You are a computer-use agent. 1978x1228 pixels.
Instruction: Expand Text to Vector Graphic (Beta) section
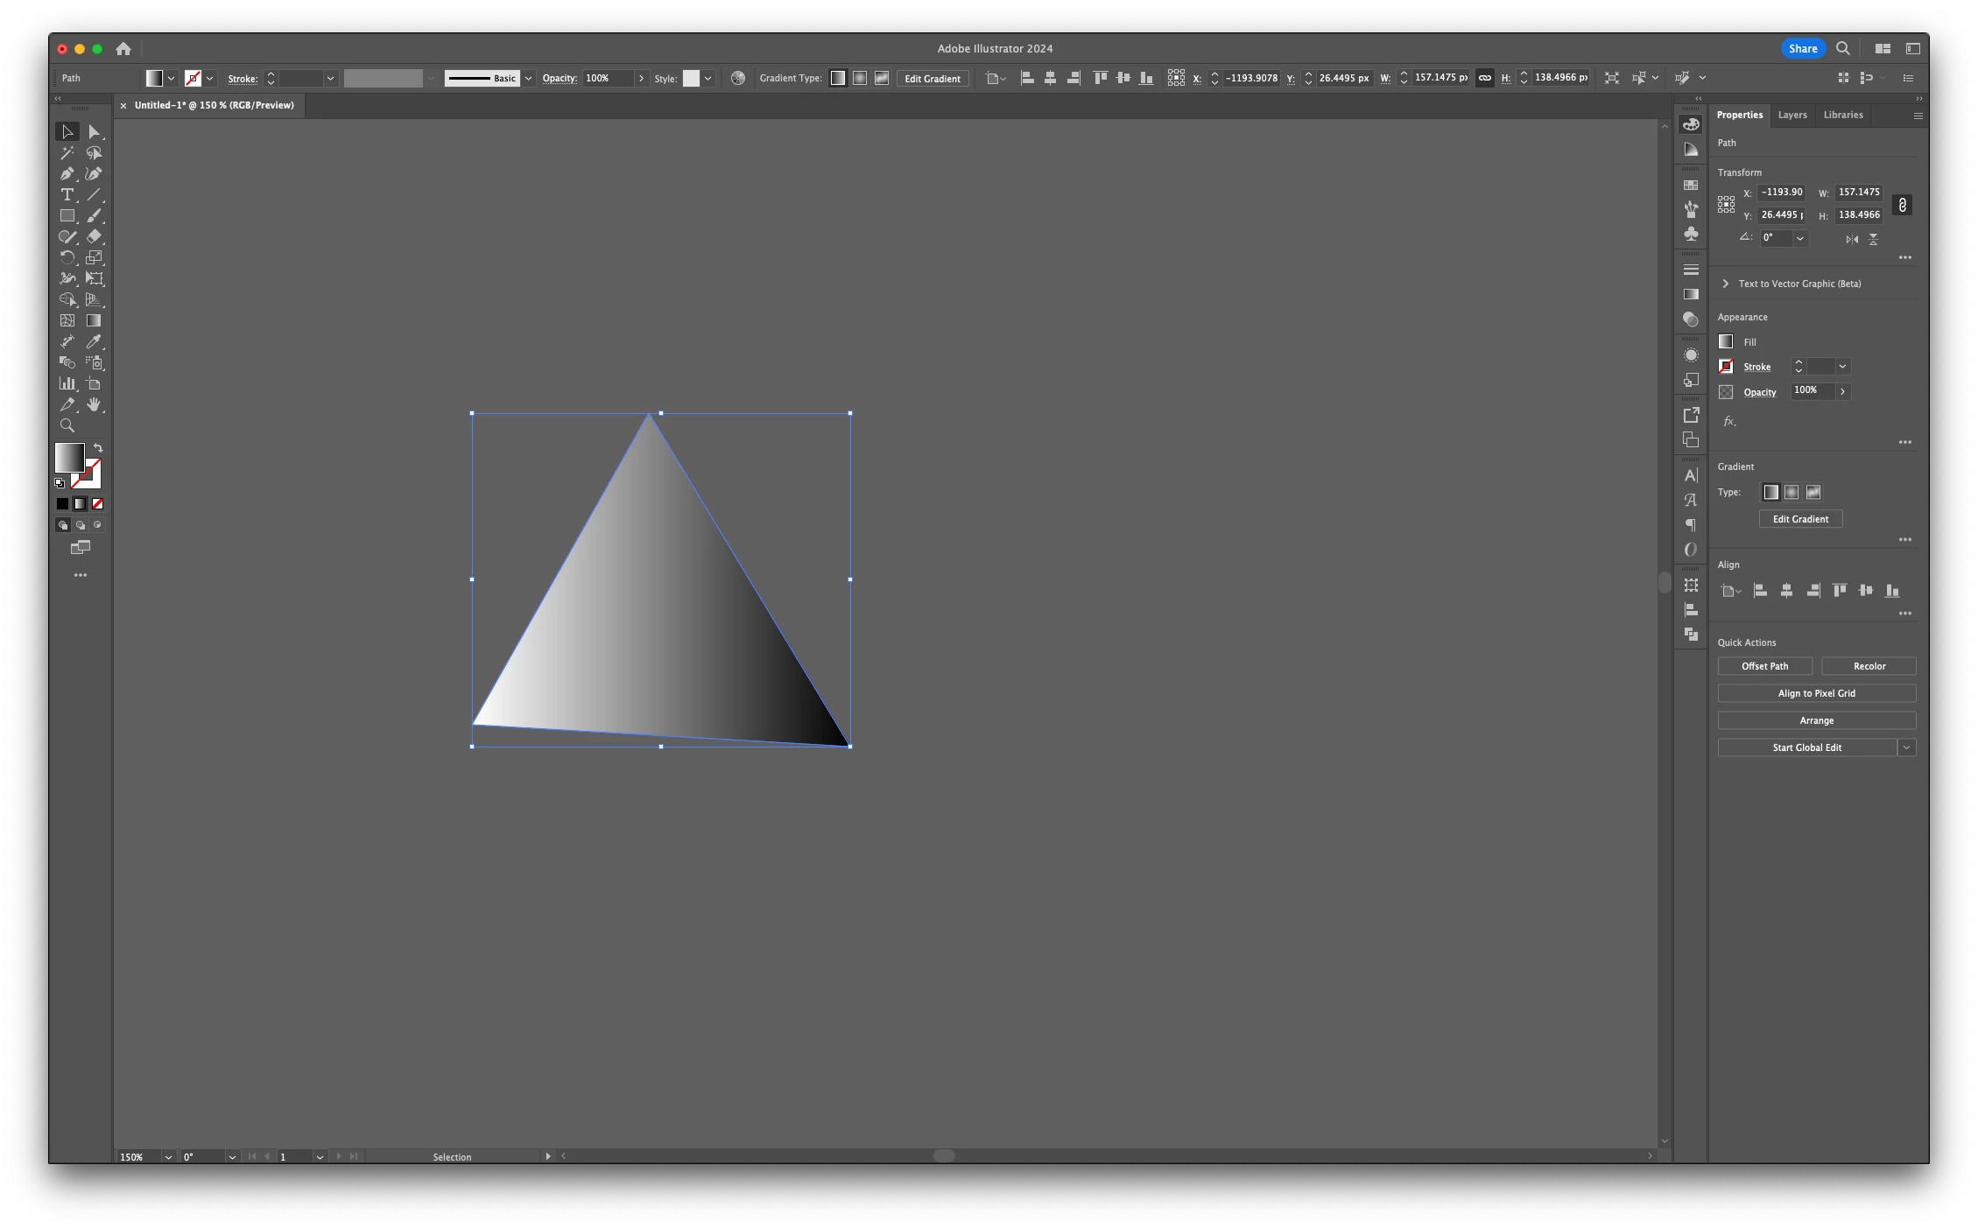(1725, 284)
